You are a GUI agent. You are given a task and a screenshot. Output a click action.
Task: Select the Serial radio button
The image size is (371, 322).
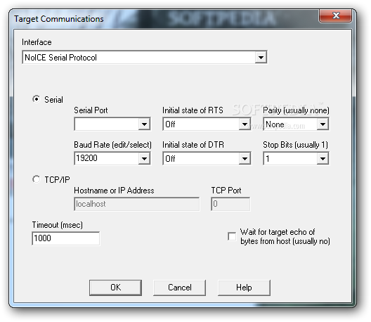[37, 99]
